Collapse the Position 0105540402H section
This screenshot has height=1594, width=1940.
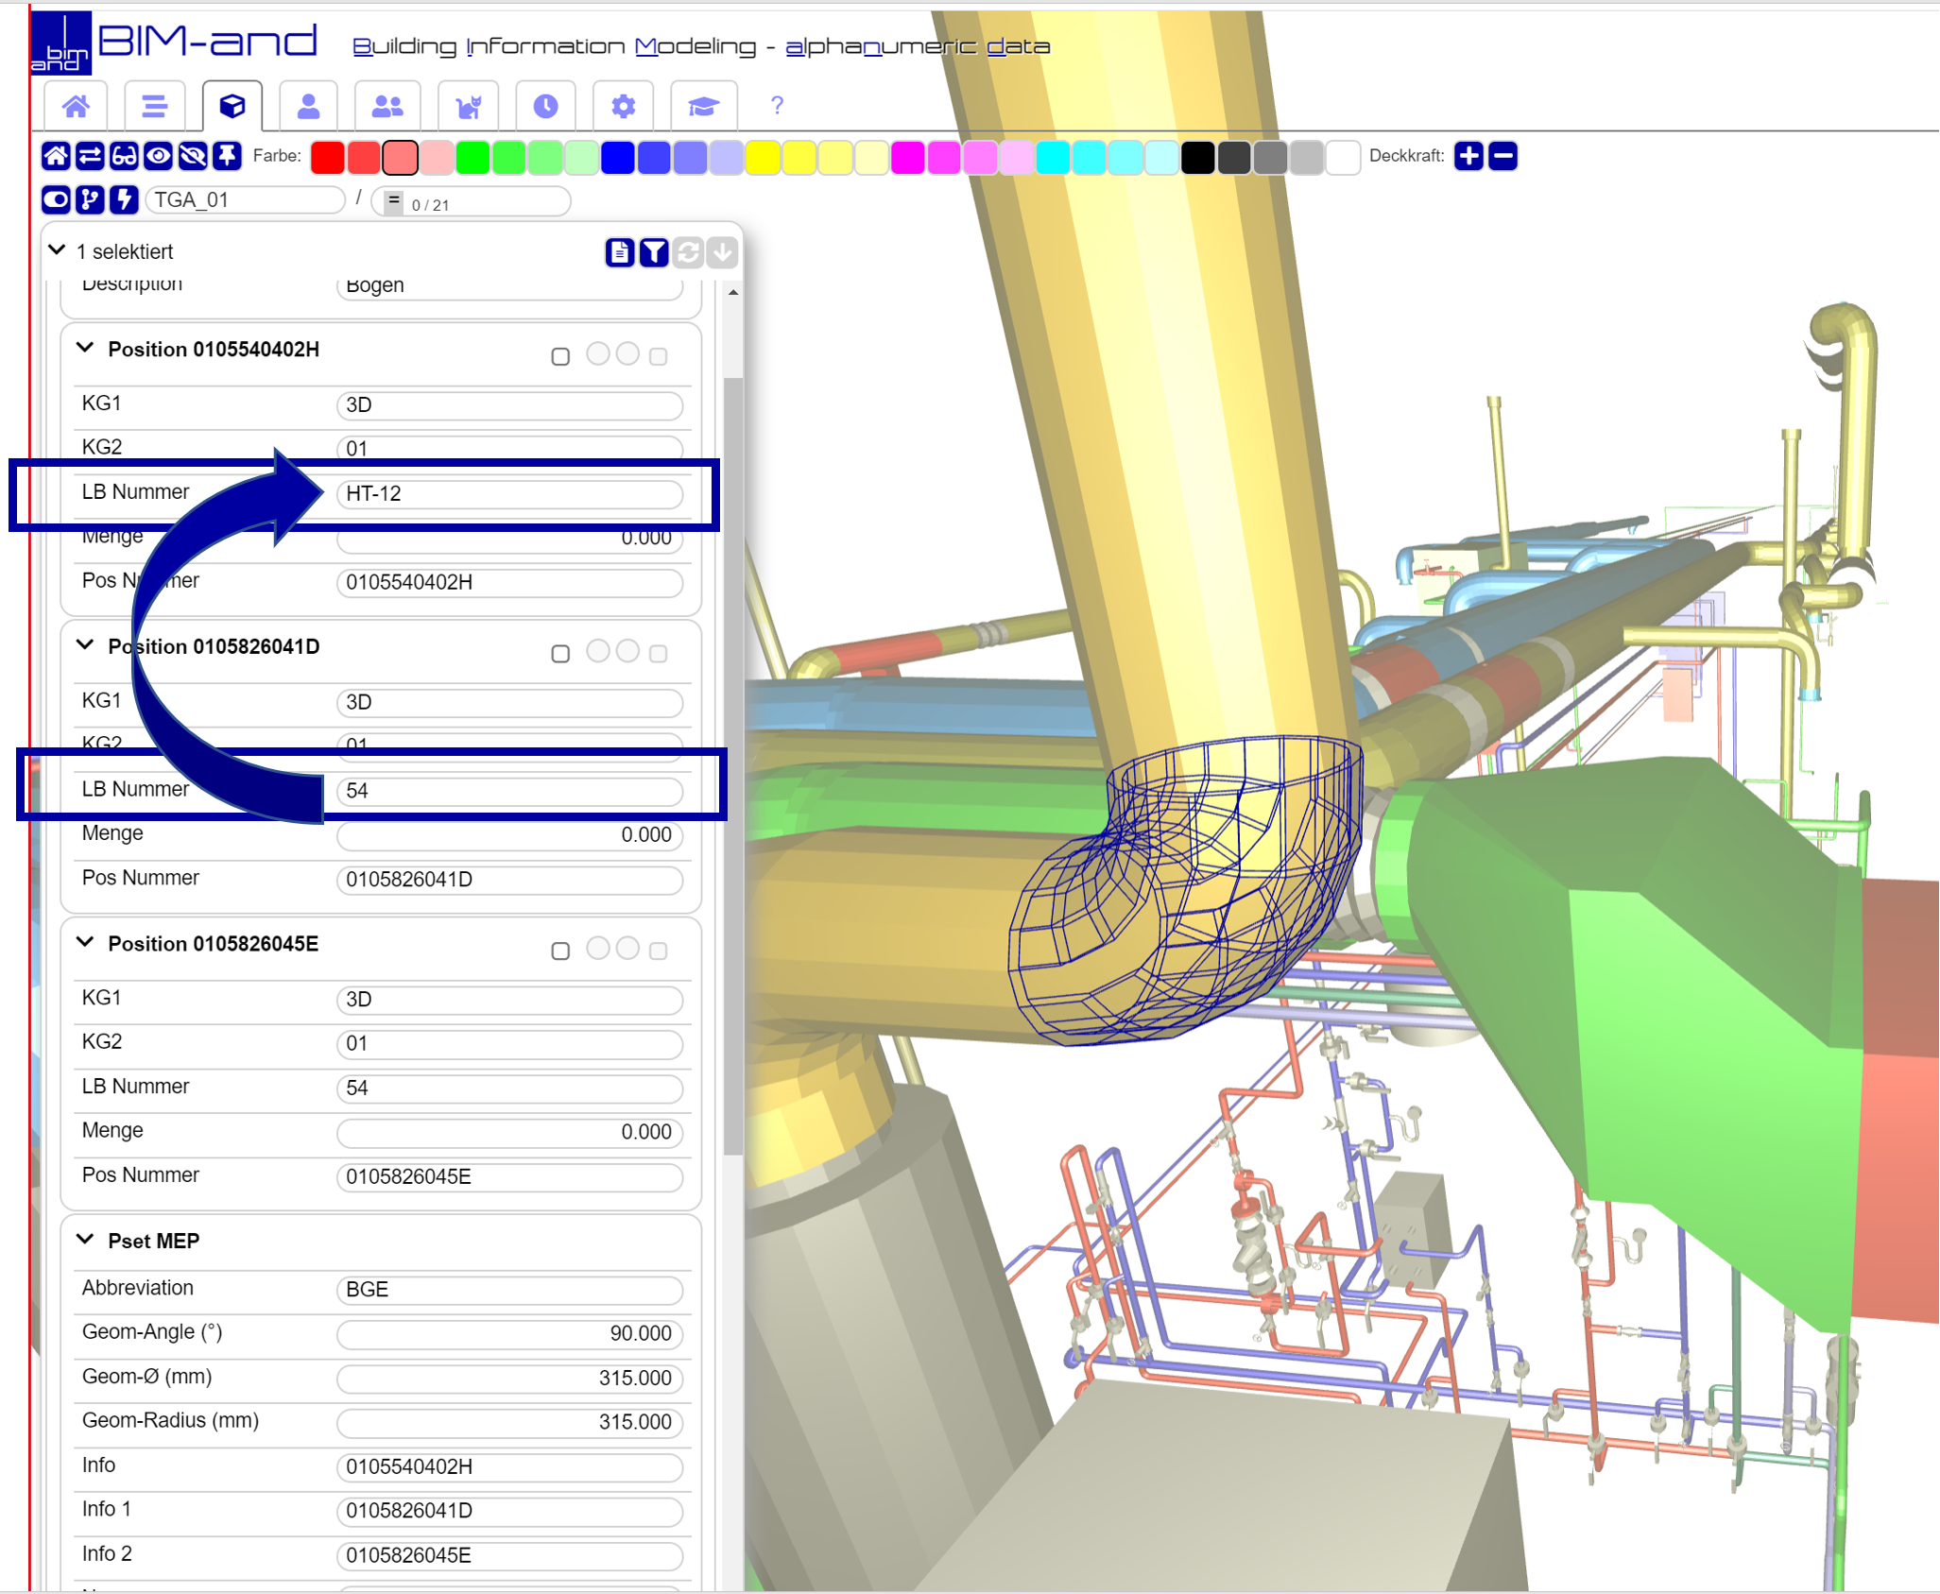85,348
